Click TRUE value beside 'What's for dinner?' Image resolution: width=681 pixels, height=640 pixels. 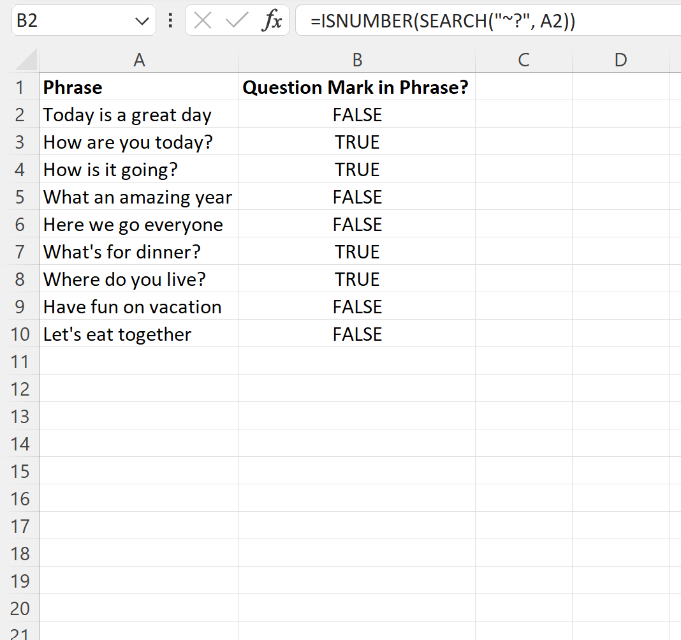[x=357, y=251]
